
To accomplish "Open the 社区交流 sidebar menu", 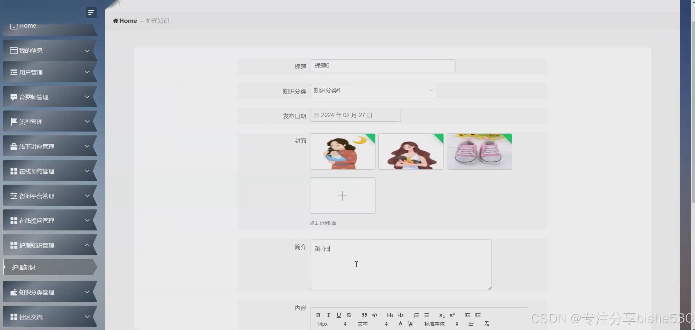I will tap(50, 317).
